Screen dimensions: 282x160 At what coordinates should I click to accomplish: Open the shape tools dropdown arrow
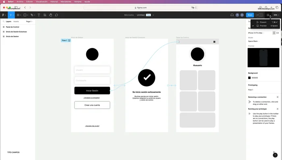27,15
